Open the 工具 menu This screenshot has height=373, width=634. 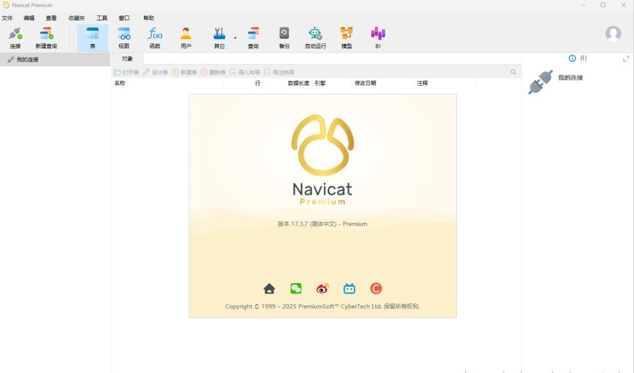102,18
